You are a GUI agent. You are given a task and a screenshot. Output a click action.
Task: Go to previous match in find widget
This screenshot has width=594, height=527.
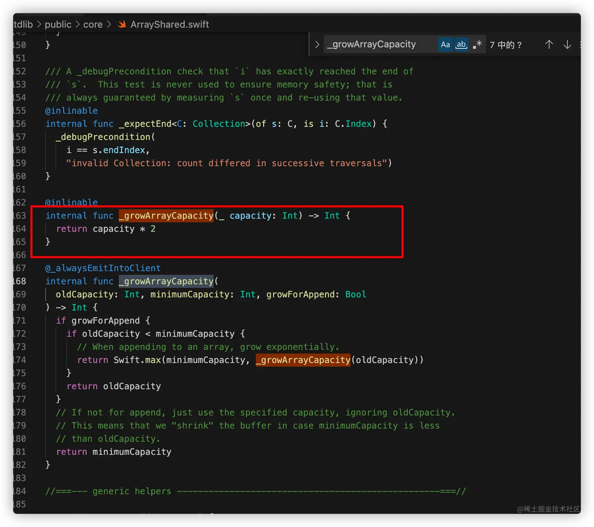tap(549, 45)
